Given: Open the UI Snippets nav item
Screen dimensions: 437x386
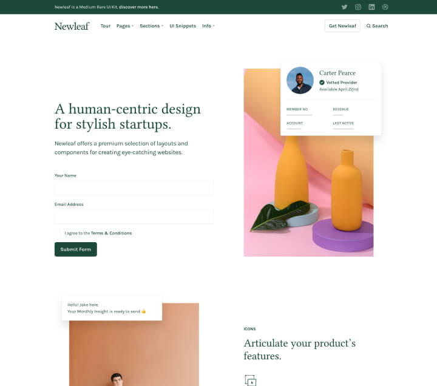Looking at the screenshot, I should click(183, 26).
